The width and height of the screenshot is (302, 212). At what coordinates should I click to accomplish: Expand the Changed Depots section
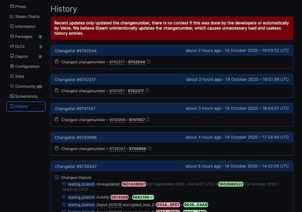click(57, 177)
